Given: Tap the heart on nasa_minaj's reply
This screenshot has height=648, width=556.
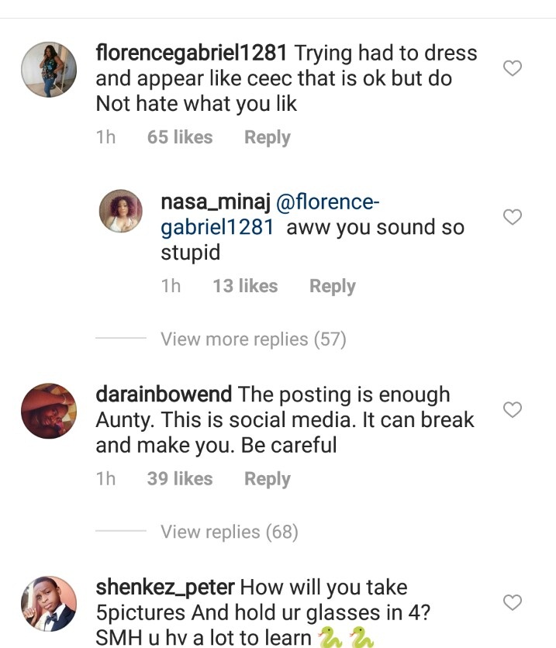Looking at the screenshot, I should coord(513,217).
